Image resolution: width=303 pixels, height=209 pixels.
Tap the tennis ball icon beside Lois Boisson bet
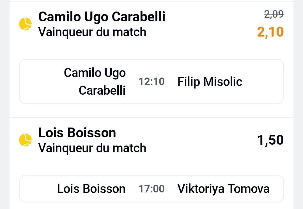[x=26, y=140]
